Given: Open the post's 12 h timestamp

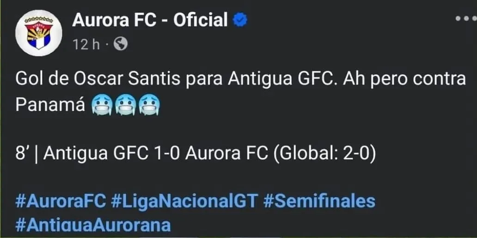Looking at the screenshot, I should tap(86, 44).
